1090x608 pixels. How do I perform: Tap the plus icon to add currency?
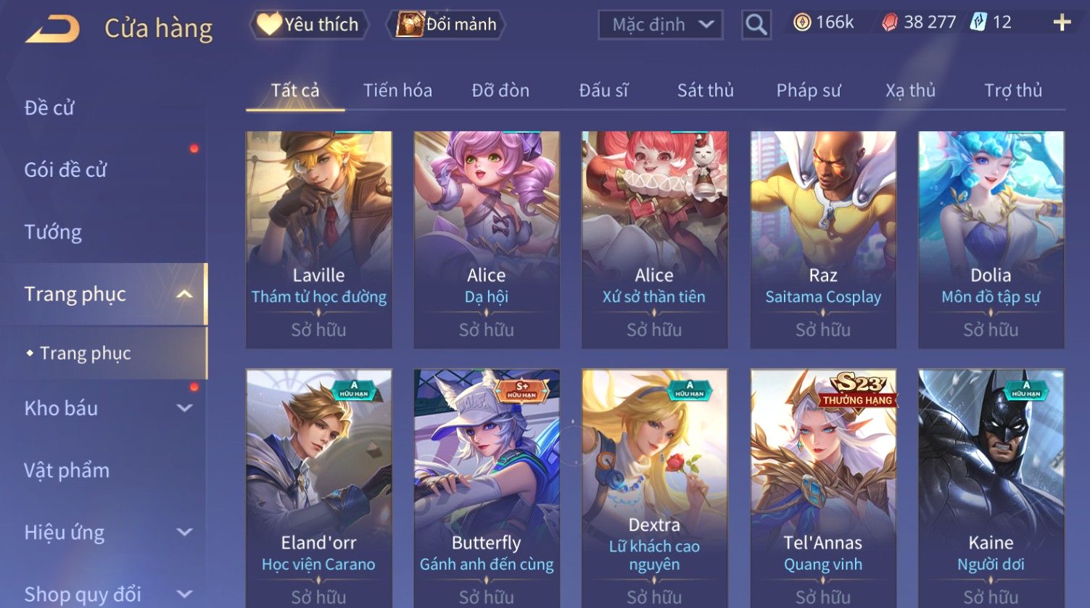1062,23
